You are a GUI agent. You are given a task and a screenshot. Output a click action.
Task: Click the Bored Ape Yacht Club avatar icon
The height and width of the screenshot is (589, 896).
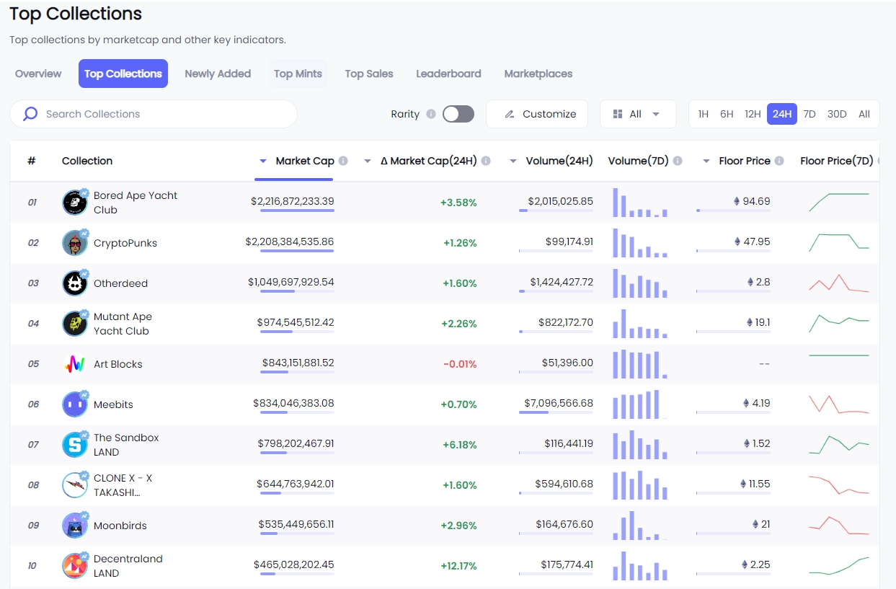click(75, 203)
